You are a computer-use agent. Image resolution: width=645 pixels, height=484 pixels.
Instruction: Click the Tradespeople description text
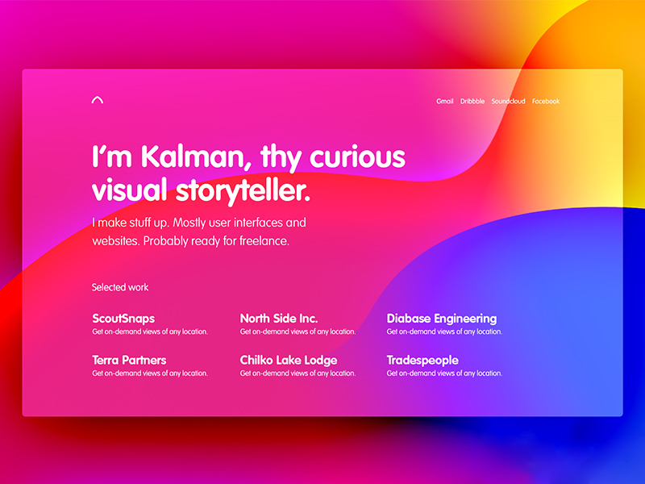(443, 373)
